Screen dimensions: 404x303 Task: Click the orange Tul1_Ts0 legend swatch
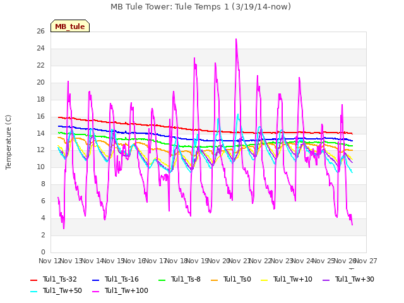(x=214, y=280)
